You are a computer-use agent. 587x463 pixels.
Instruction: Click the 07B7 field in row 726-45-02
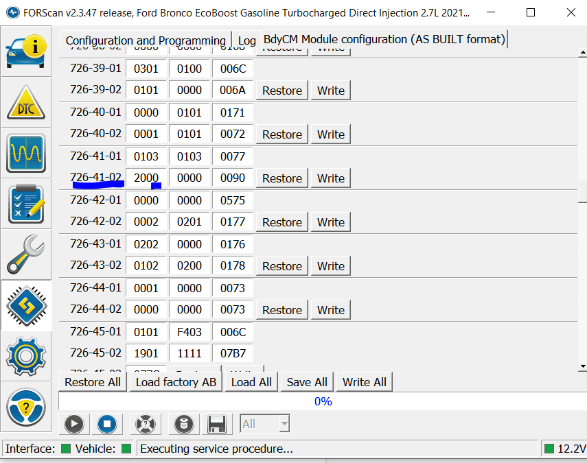pos(233,353)
